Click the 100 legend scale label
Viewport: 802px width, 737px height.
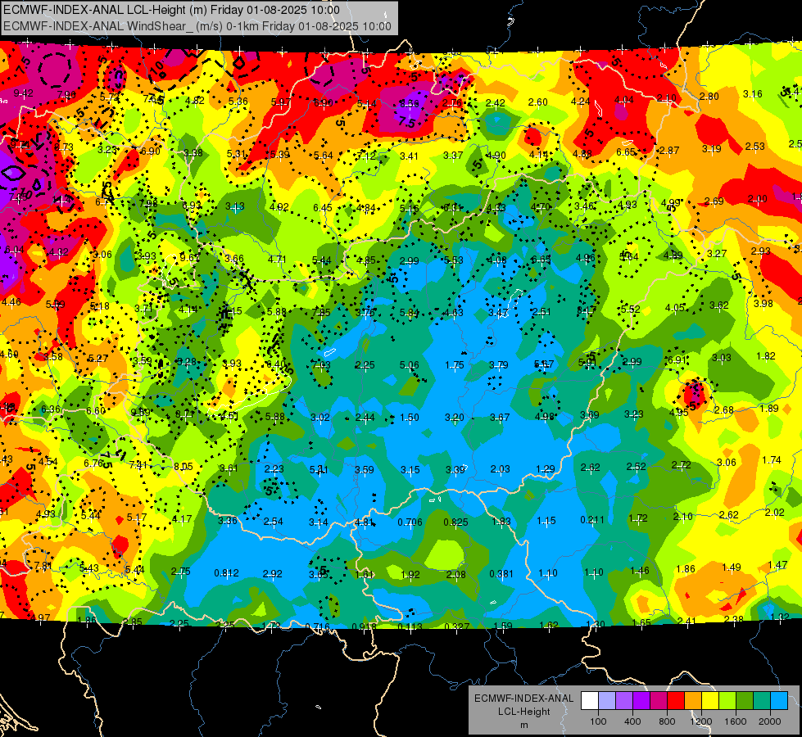tap(598, 721)
